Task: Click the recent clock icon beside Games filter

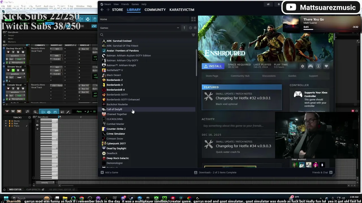Action: coord(190,28)
